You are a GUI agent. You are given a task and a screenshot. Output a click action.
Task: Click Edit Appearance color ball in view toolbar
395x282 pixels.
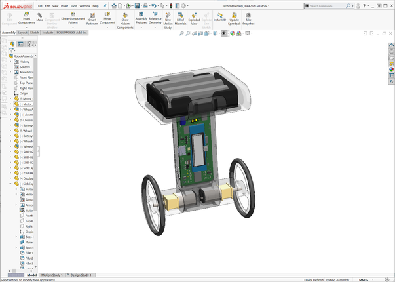point(233,33)
